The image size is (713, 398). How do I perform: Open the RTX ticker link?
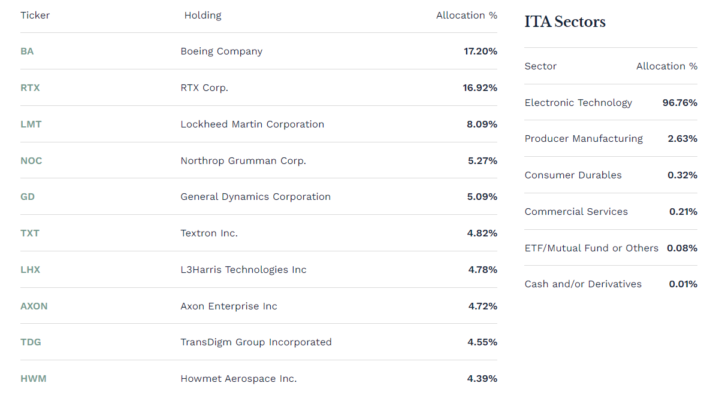click(x=30, y=88)
